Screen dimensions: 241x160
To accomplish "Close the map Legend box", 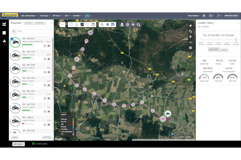I will pyautogui.click(x=74, y=114).
